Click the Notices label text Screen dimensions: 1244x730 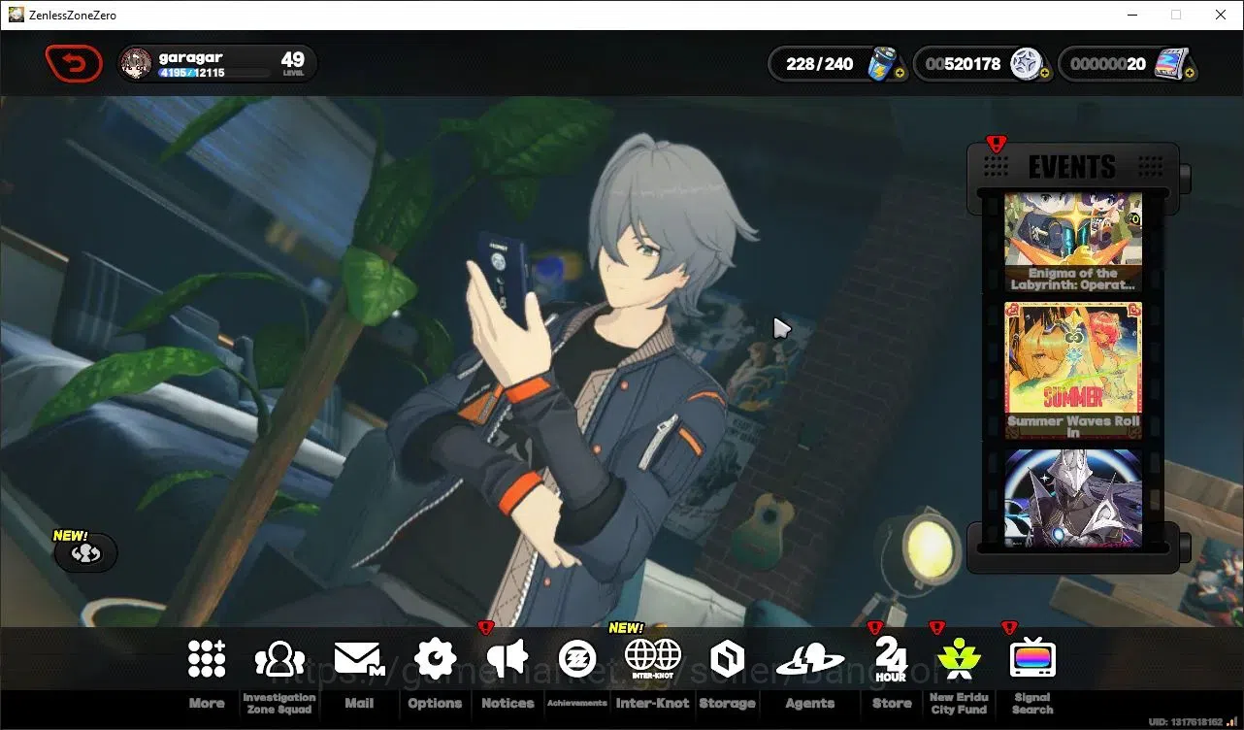(507, 703)
